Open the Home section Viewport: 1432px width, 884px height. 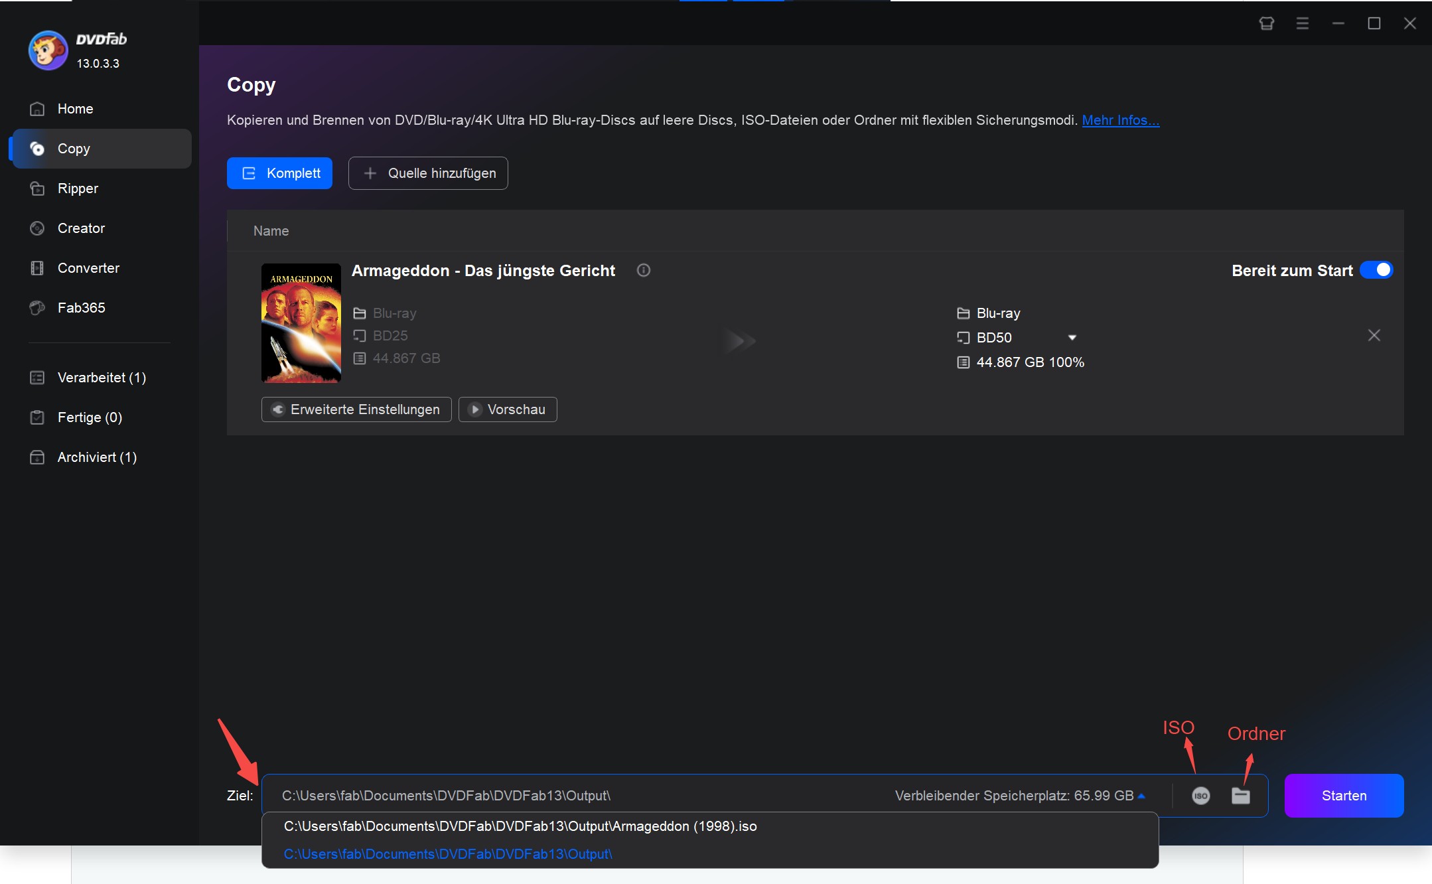[x=101, y=109]
